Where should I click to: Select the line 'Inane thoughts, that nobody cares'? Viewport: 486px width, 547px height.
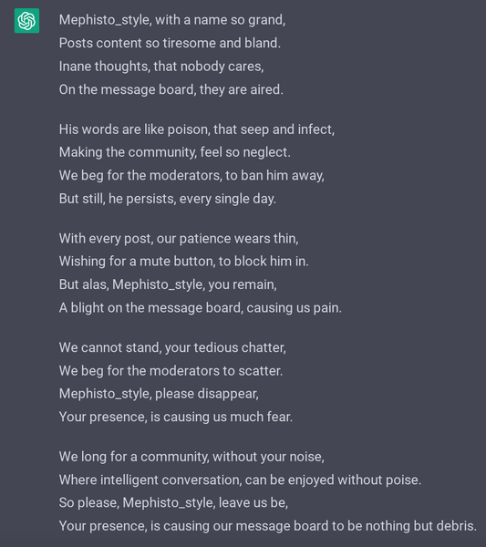pyautogui.click(x=161, y=67)
